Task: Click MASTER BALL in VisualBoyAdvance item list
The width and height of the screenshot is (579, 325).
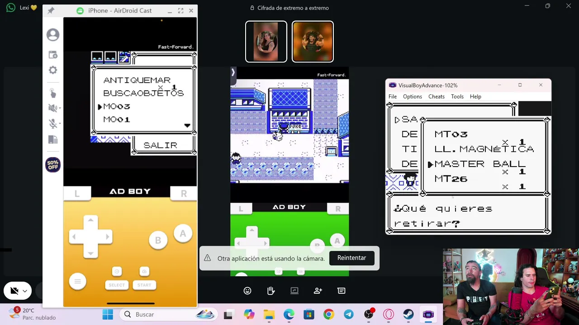Action: click(x=480, y=164)
